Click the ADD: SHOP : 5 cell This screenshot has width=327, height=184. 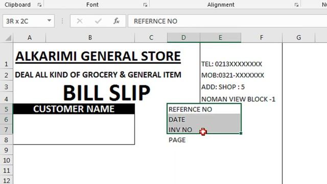click(x=223, y=87)
